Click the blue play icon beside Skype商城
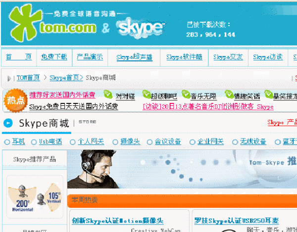Screen dimensions: 297x232 pos(8,123)
